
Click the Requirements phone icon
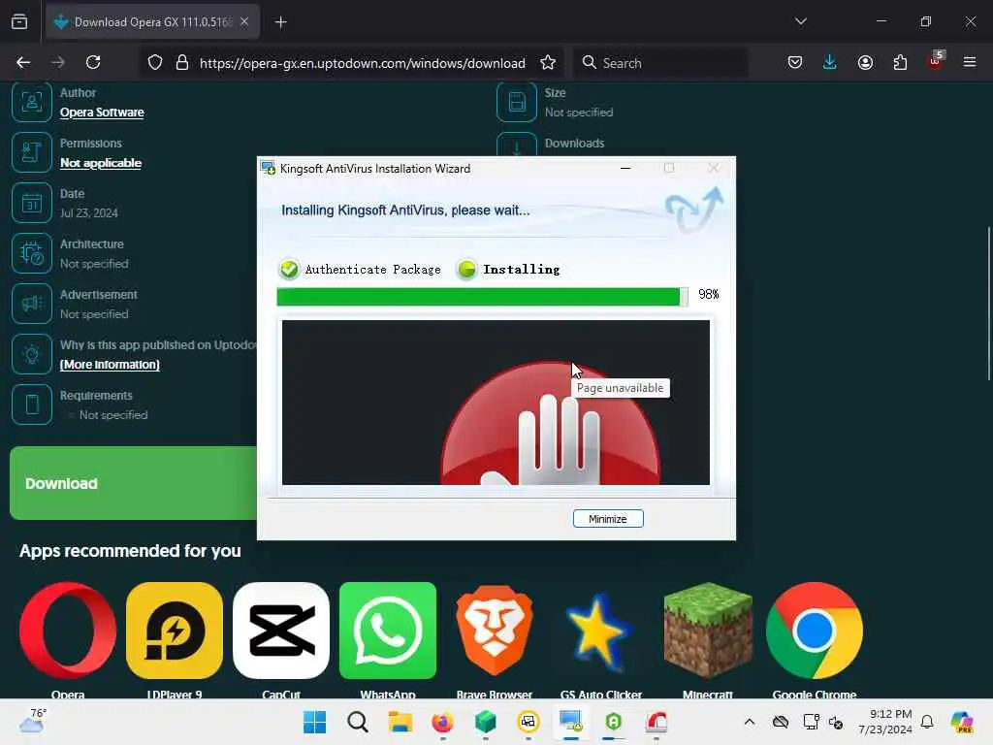click(x=32, y=405)
